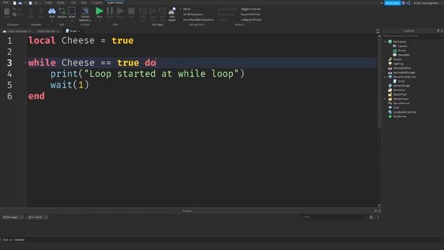
Task: Select LocalizationService in Explorer
Action: pos(404,112)
